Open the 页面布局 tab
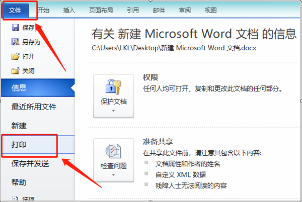The height and width of the screenshot is (202, 302). 101,10
